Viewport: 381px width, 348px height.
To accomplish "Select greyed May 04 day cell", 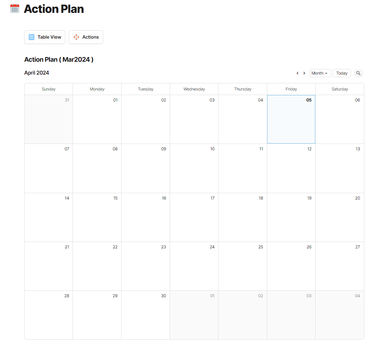I will [x=339, y=315].
